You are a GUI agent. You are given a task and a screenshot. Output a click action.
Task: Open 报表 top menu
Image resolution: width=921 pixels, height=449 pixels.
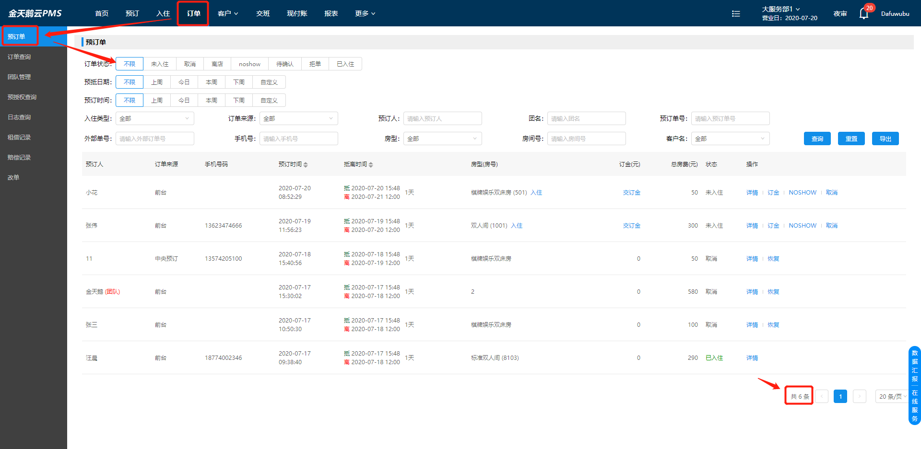331,13
